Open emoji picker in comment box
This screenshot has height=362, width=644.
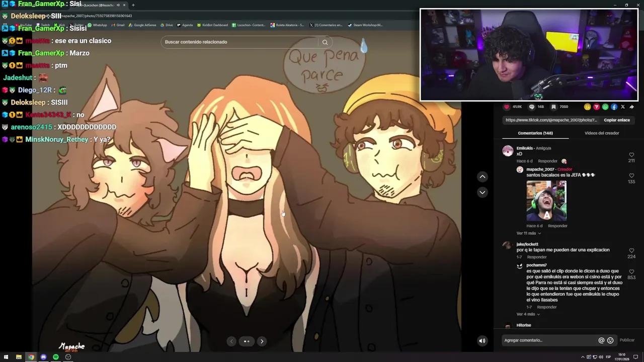tap(610, 340)
